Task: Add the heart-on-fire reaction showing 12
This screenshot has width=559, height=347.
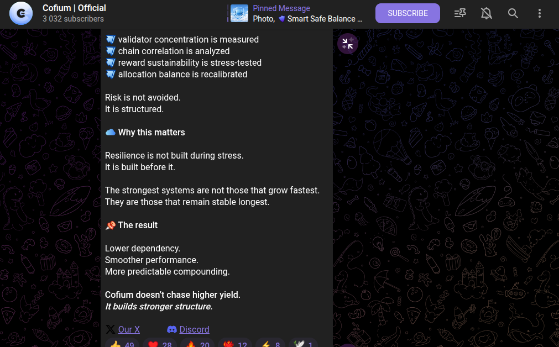Action: (235, 344)
